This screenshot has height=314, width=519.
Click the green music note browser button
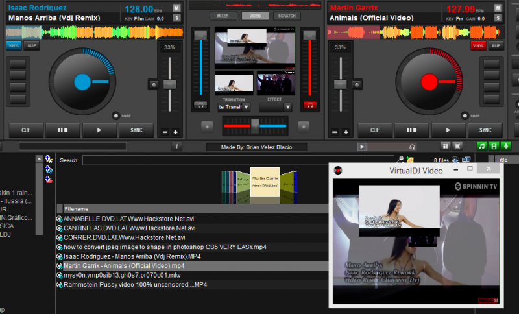point(482,146)
